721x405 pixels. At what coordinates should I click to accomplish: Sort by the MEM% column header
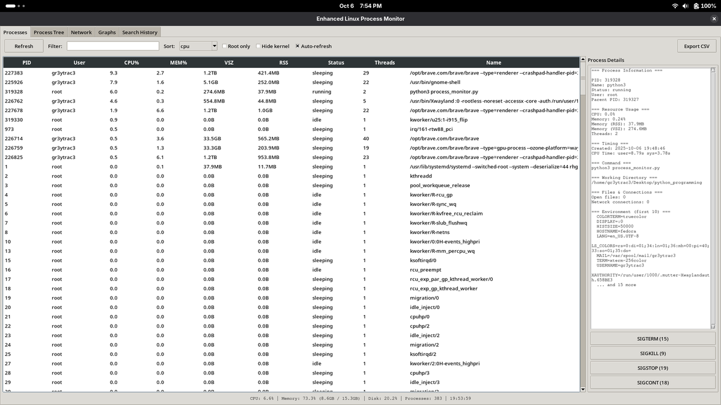point(178,62)
